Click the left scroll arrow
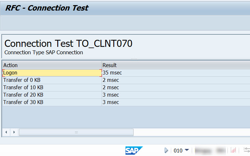Image resolution: width=250 pixels, height=156 pixels. point(6,132)
